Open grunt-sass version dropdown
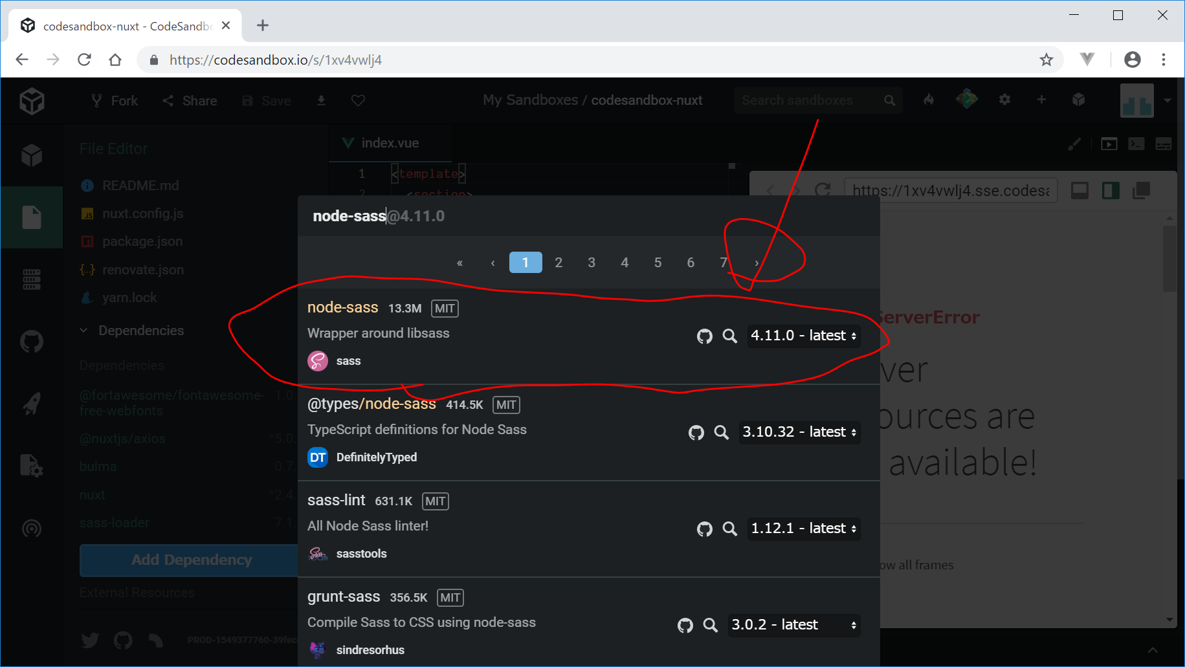The height and width of the screenshot is (667, 1185). coord(793,625)
